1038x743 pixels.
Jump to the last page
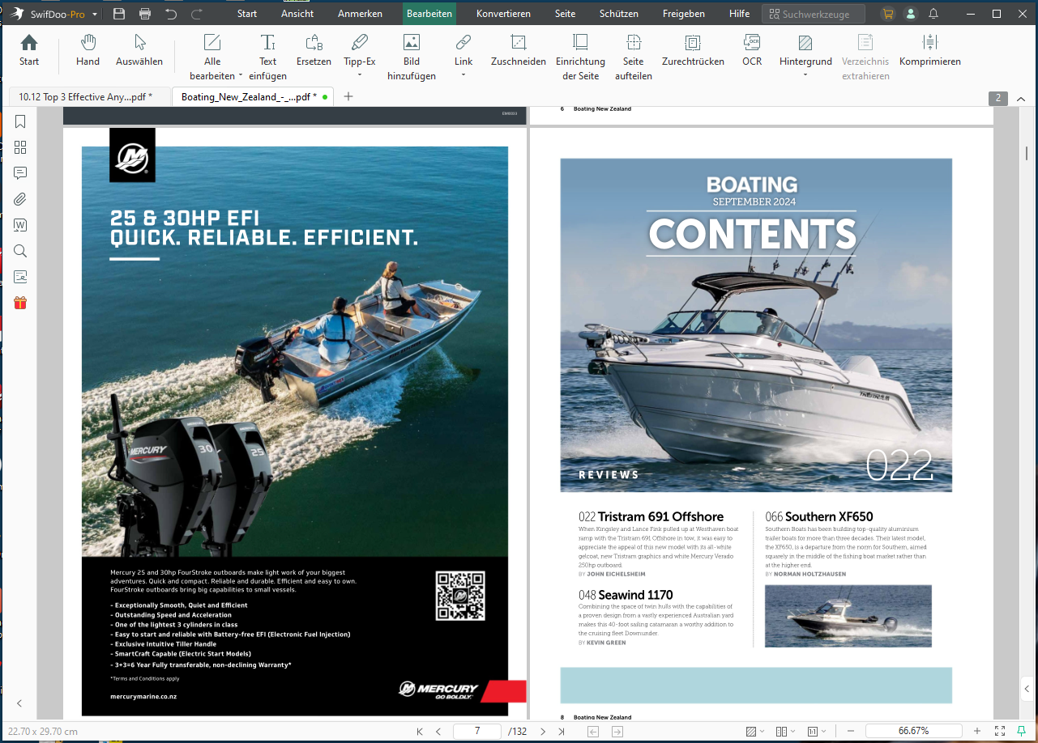click(561, 731)
